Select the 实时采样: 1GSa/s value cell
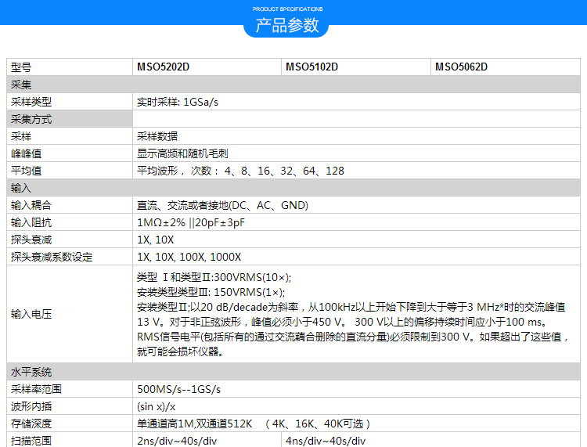The height and width of the screenshot is (447, 587). point(178,102)
